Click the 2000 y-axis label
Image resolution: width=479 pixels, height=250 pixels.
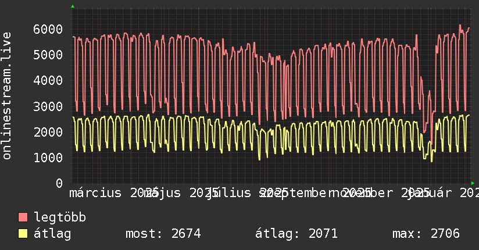click(48, 133)
